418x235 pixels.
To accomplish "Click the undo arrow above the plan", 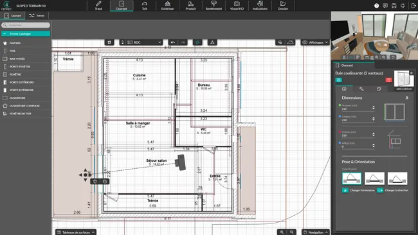I will (173, 42).
